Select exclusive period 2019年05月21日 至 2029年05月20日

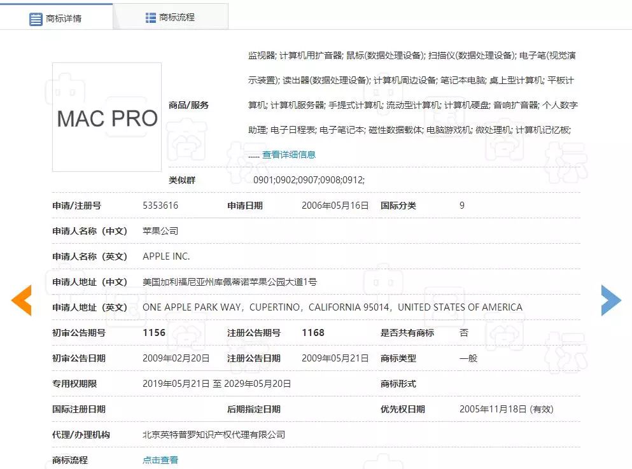(217, 384)
